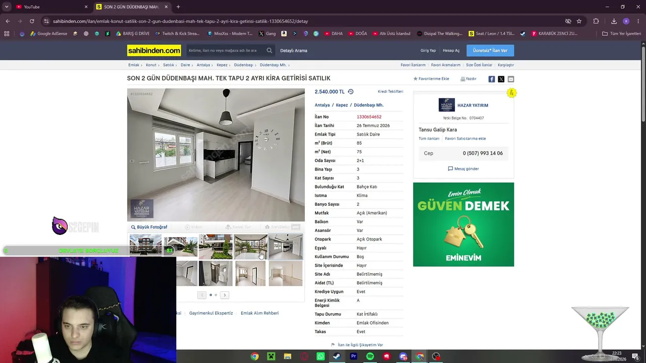Viewport: 646px width, 363px height.
Task: Click the 'Emlak' breadcrumb
Action: (x=134, y=65)
